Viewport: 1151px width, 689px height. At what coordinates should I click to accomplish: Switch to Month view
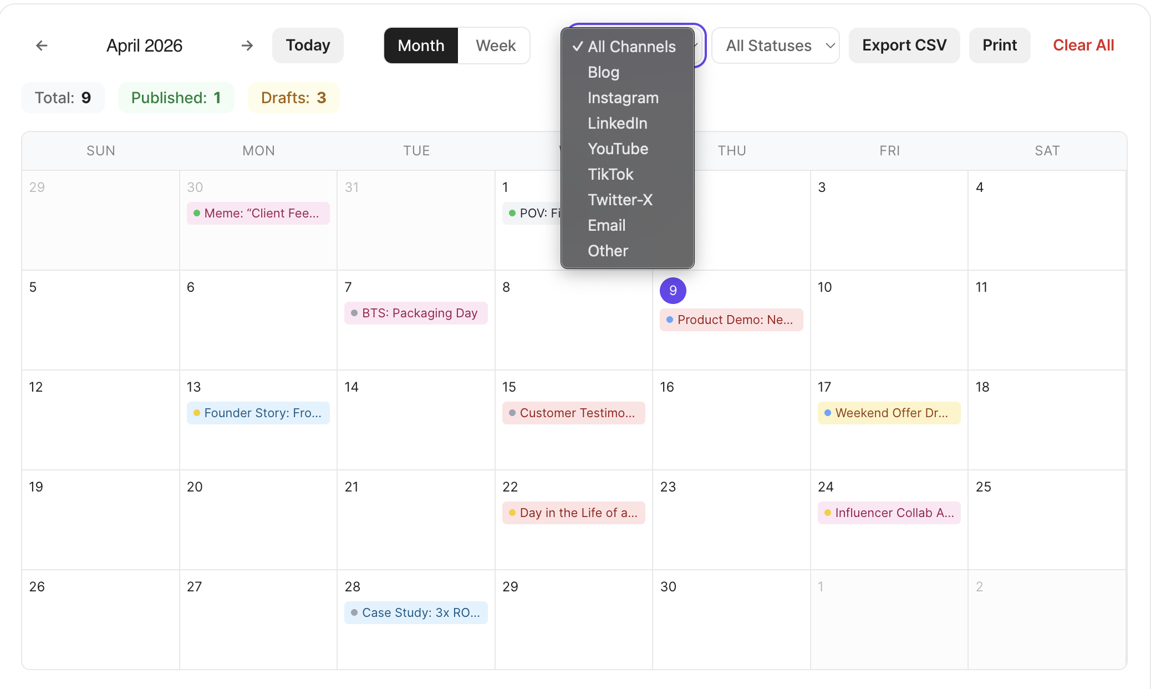[x=420, y=45]
